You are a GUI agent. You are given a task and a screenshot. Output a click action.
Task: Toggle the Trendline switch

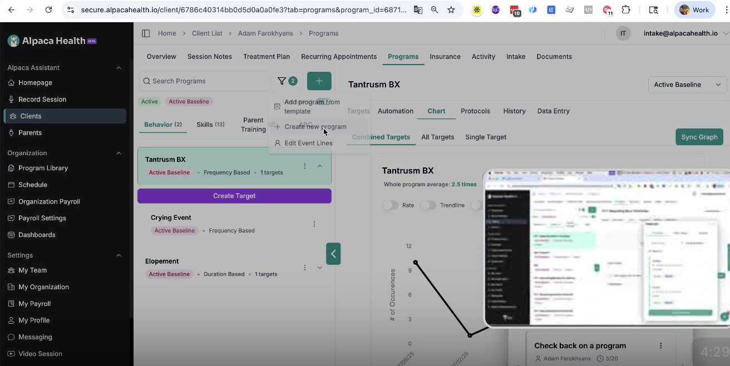coord(428,205)
